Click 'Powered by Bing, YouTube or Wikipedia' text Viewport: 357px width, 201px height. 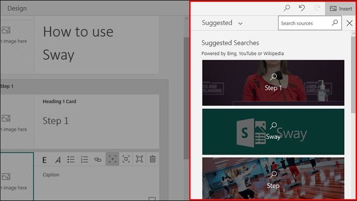click(x=242, y=54)
